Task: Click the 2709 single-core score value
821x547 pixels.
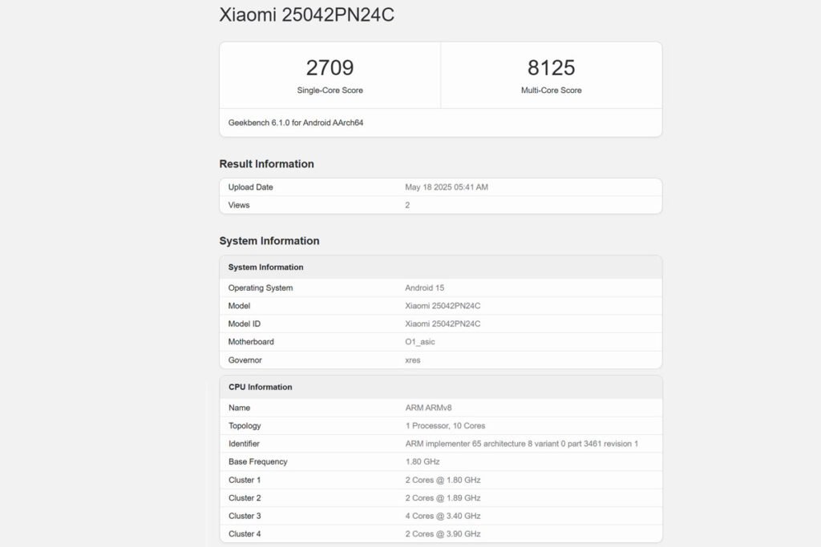Action: coord(330,67)
